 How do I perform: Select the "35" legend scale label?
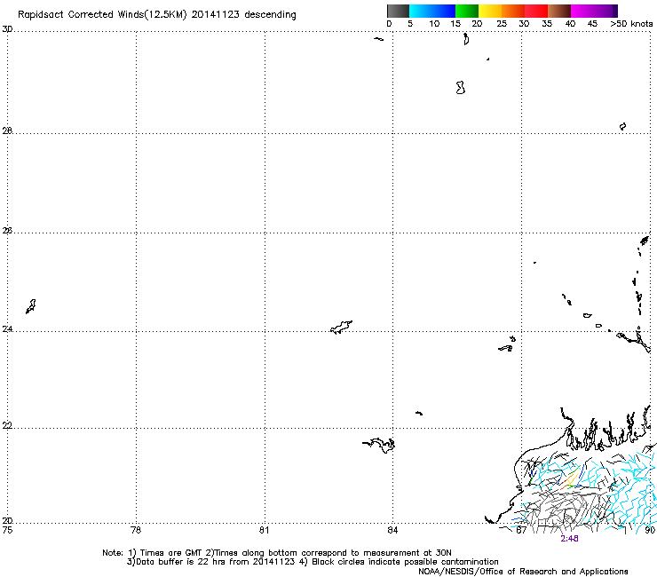pyautogui.click(x=546, y=24)
